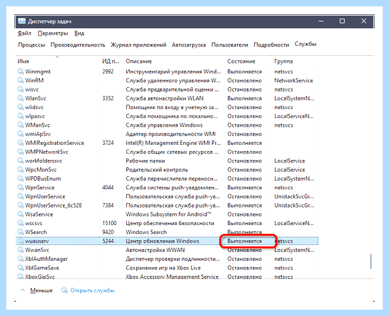This screenshot has width=389, height=316.
Task: Click the gear icon beside workfolderssvc
Action: [20, 161]
